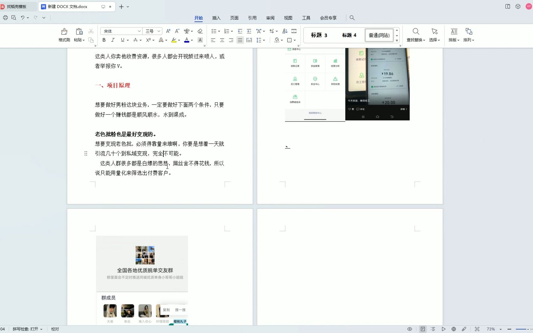The width and height of the screenshot is (533, 333).
Task: Open the 引用 tab
Action: point(252,18)
